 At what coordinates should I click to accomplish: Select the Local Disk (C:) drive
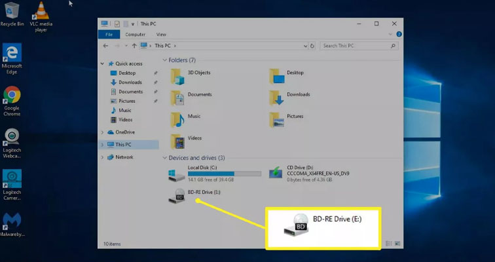(177, 173)
